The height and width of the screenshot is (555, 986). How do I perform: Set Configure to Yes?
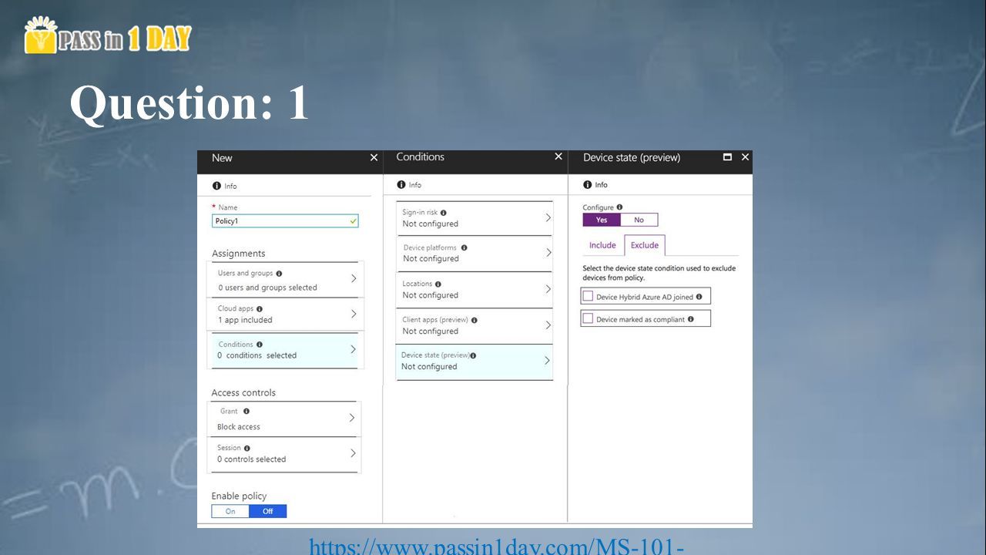[602, 220]
